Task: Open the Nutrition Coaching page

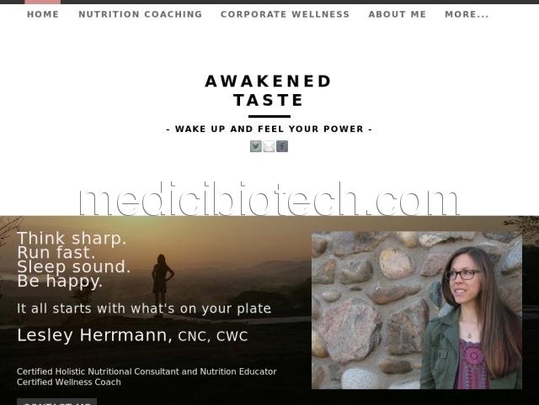Action: [141, 14]
